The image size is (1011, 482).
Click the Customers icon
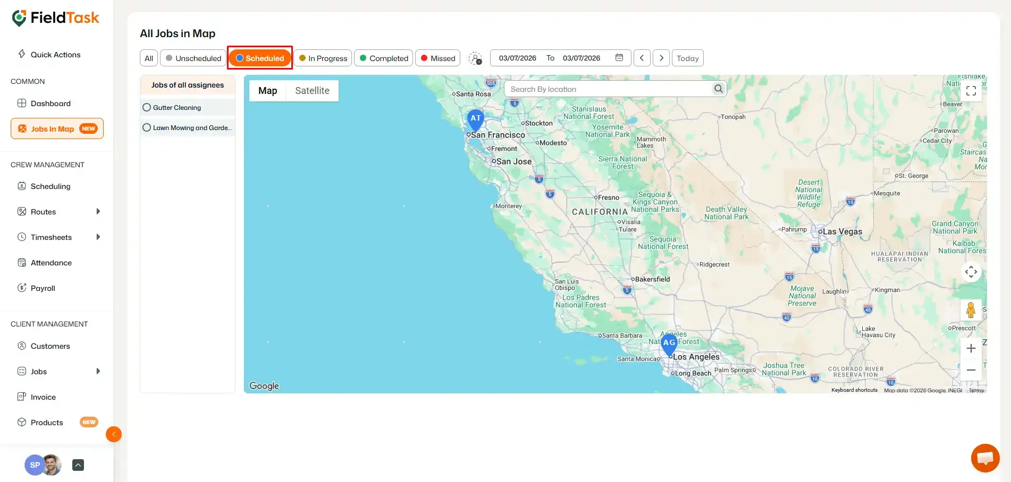(x=22, y=346)
